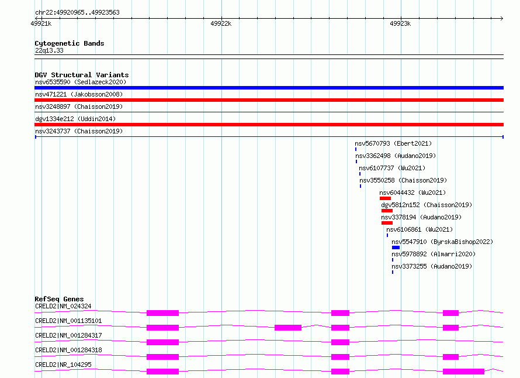Select variant label nsv5547910 (ByrskaBishop2022)

tap(442, 242)
